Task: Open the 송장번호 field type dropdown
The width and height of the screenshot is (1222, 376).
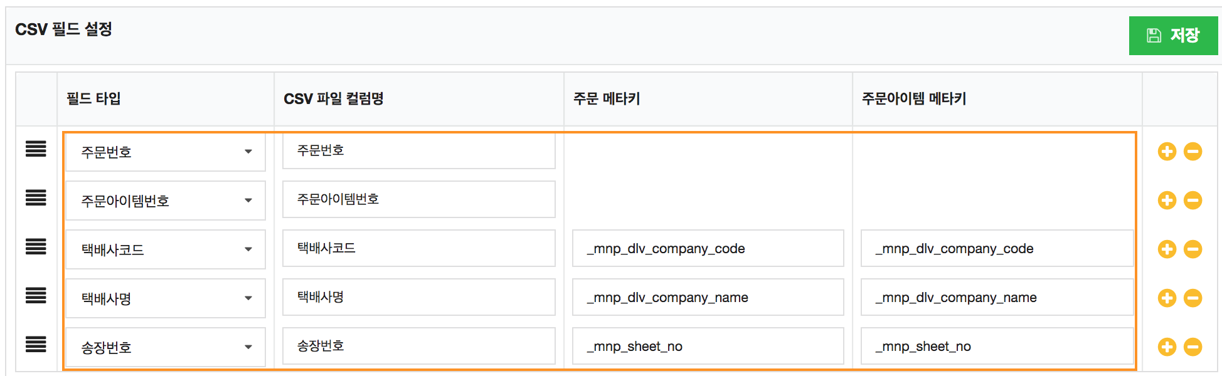Action: [x=166, y=348]
